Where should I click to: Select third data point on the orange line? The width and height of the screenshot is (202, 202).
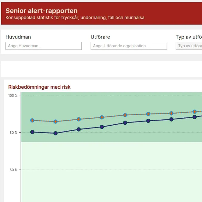coord(79,119)
